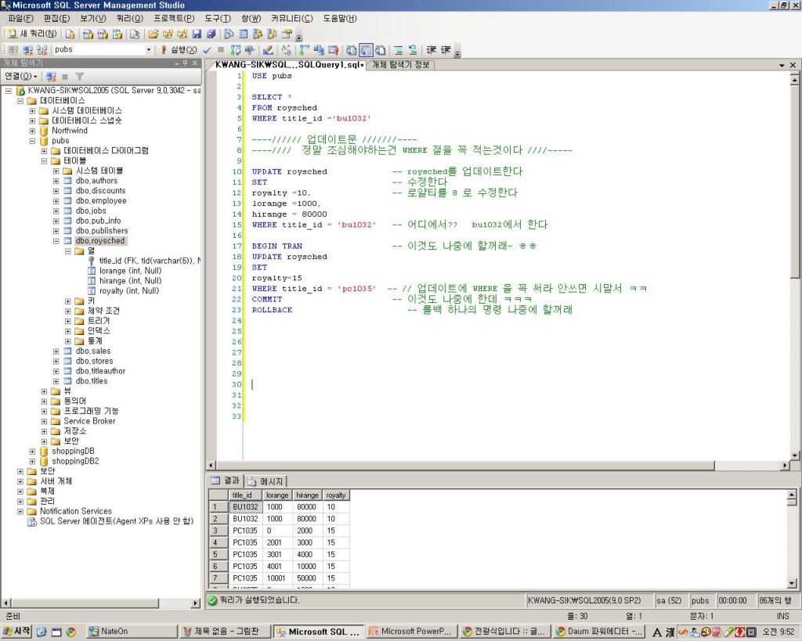Click the results grid down scroll arrow
The width and height of the screenshot is (802, 641).
(792, 583)
